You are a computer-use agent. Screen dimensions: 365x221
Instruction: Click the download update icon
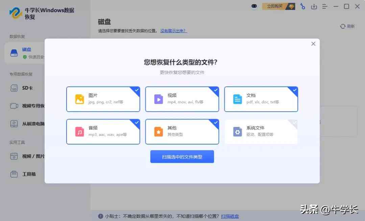tap(314, 6)
